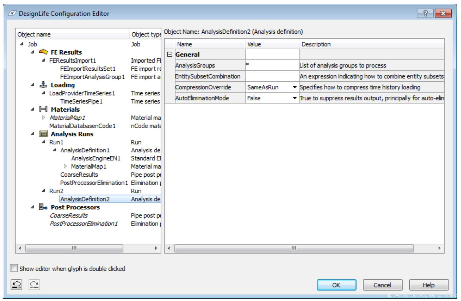461x301 pixels.
Task: Click the EntitySubsetCombination property name
Action: tap(208, 76)
